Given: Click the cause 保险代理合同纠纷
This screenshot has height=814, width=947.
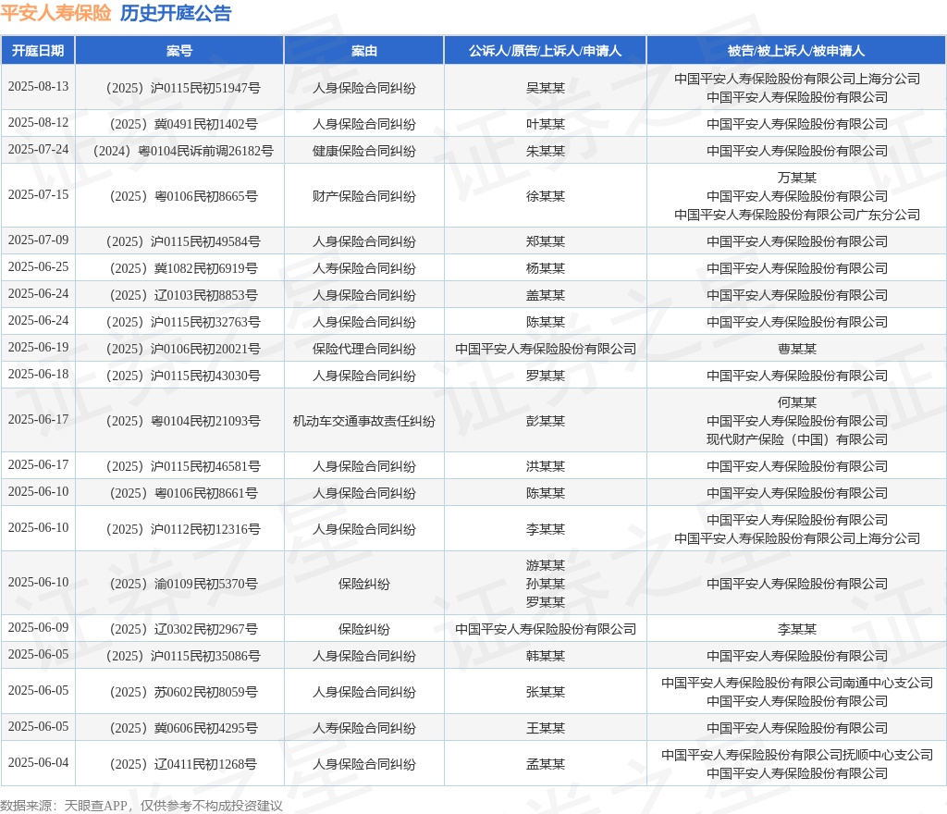Looking at the screenshot, I should [364, 349].
